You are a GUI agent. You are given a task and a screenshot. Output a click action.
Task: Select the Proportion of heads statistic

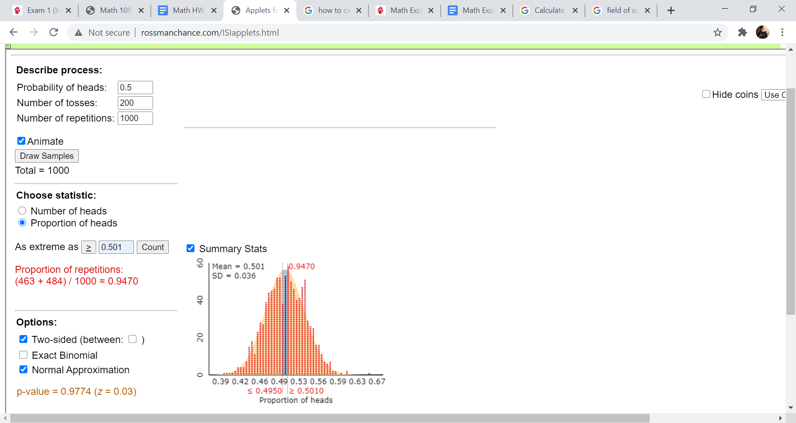click(x=22, y=223)
